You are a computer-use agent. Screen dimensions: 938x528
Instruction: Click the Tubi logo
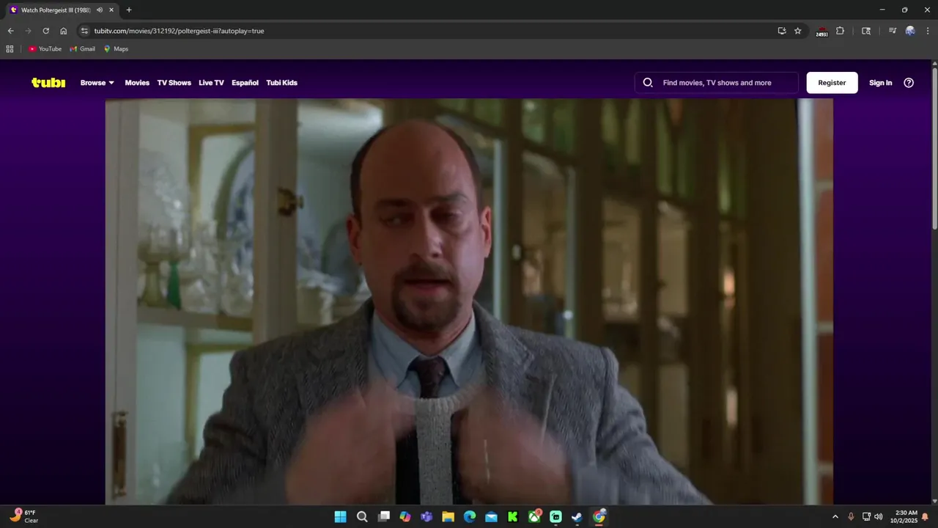pyautogui.click(x=48, y=83)
